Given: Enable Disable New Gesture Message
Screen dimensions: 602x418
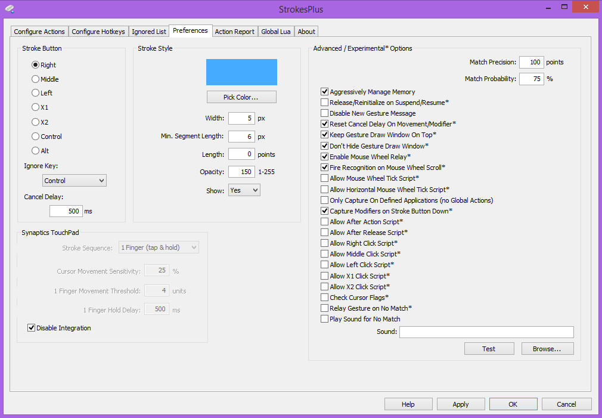Looking at the screenshot, I should coord(324,113).
